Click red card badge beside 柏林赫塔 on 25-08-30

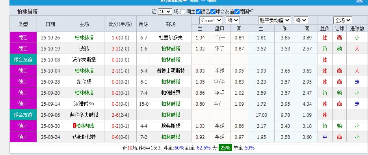click(74, 126)
